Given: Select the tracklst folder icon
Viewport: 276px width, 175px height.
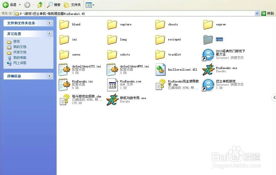Looking at the screenshot, I should click(x=160, y=55).
